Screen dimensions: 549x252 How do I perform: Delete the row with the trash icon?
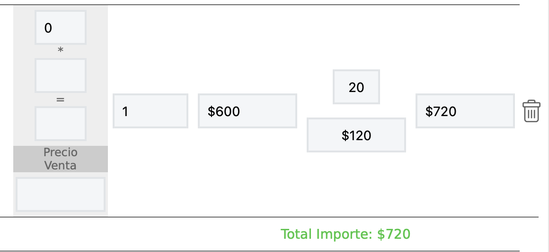click(531, 111)
